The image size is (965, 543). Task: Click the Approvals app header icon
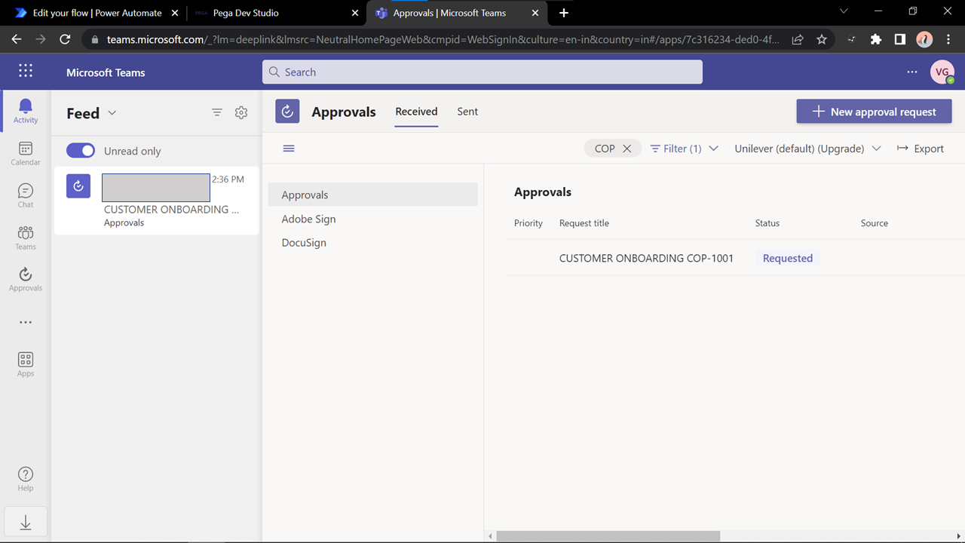click(x=287, y=112)
